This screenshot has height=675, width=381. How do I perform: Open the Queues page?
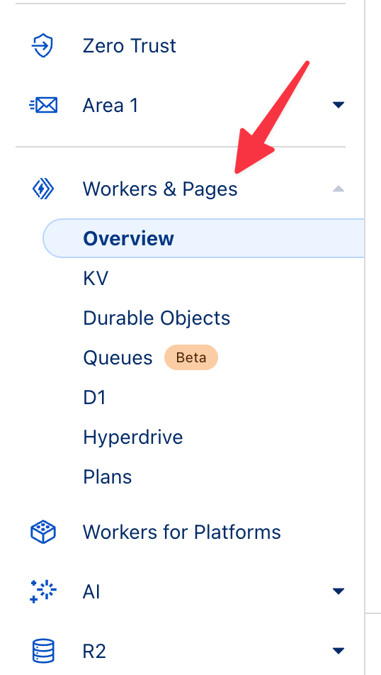pyautogui.click(x=118, y=358)
